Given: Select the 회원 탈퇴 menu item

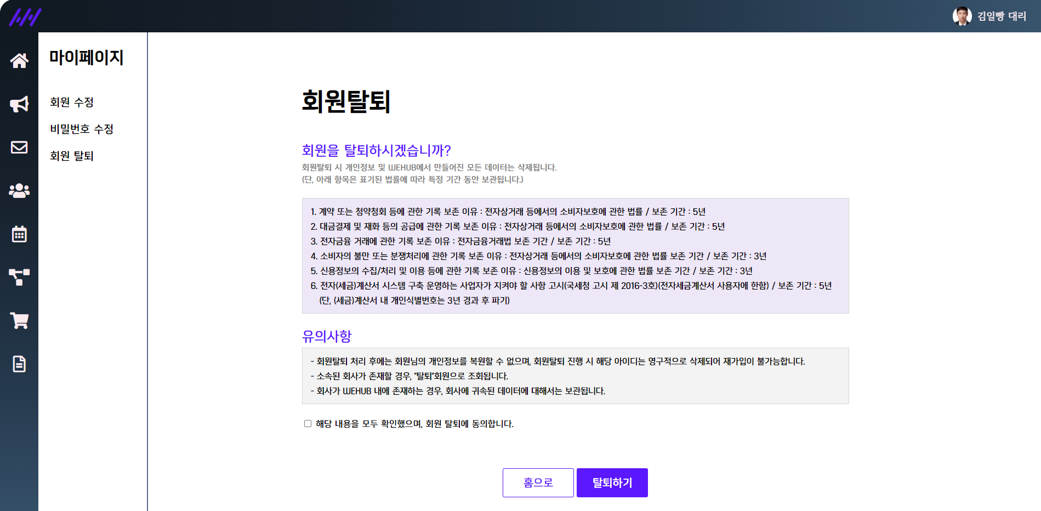Looking at the screenshot, I should coord(72,156).
